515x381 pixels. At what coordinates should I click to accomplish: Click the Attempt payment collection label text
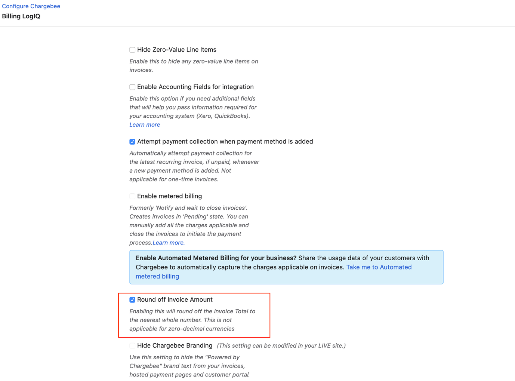225,142
